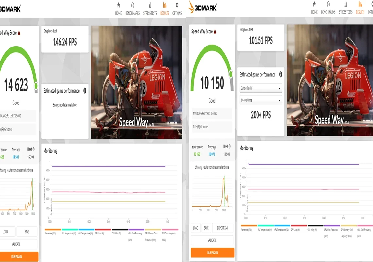This screenshot has width=373, height=262.
Task: Toggle CPU Utility (%) legend in left monitoring chart
Action: coord(119,232)
